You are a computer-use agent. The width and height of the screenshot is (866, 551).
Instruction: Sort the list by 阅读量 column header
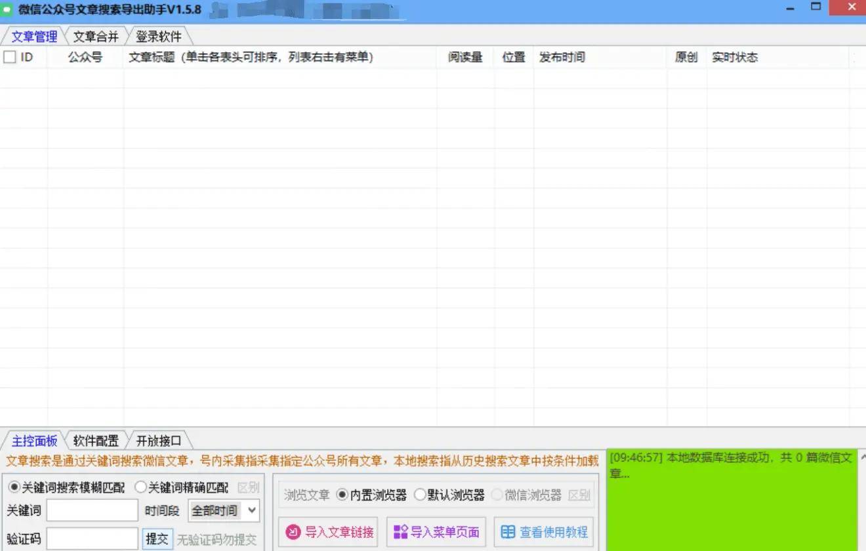[x=465, y=57]
